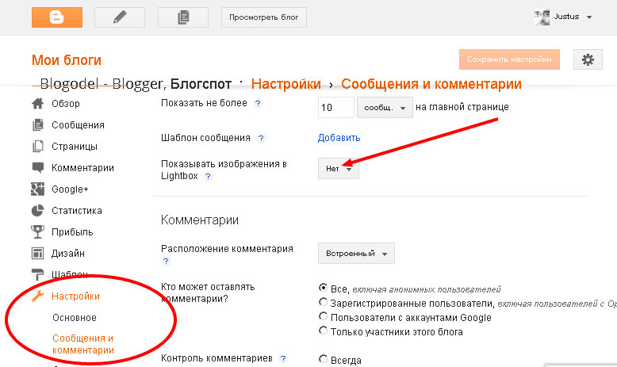Click the Добавить template link
Screen dimensions: 617x367
coord(339,138)
